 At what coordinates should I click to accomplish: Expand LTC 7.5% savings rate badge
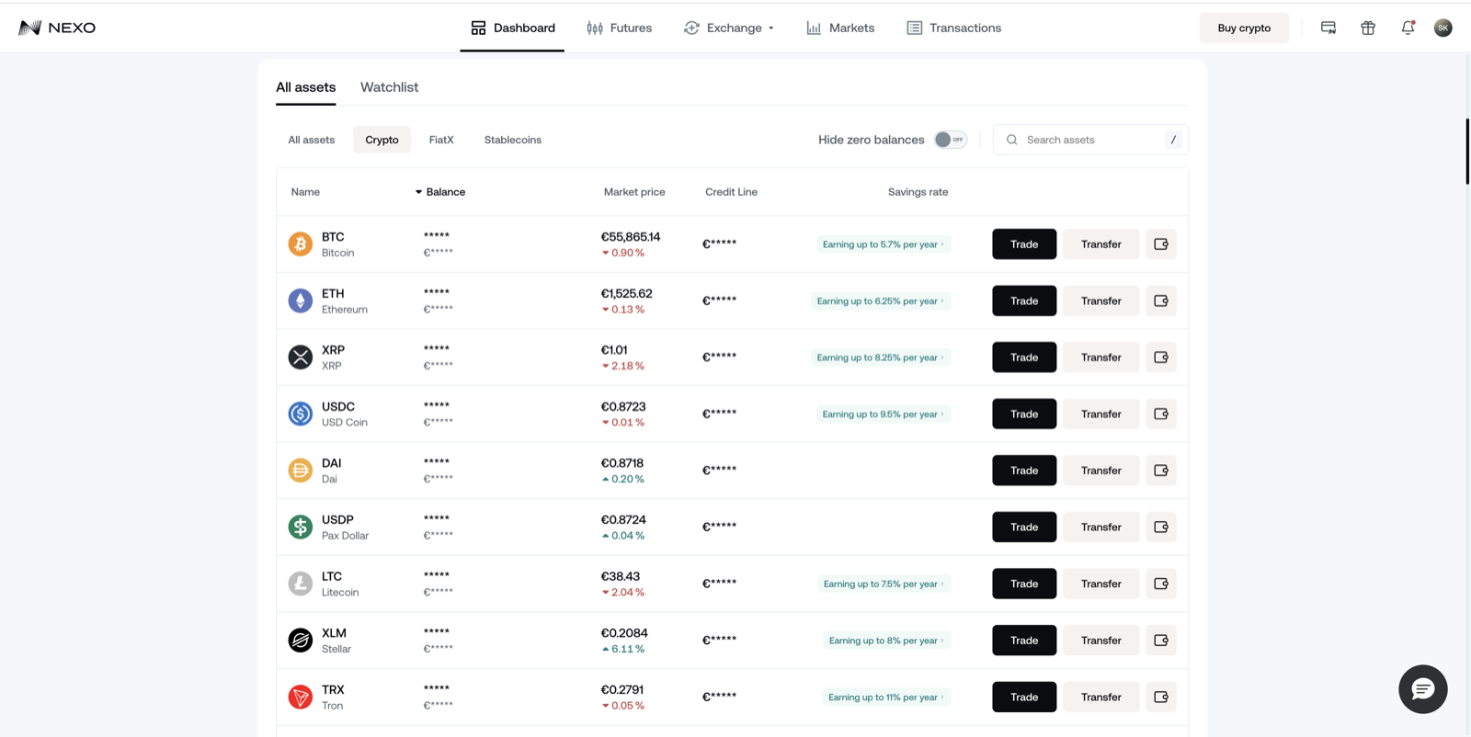(x=884, y=584)
